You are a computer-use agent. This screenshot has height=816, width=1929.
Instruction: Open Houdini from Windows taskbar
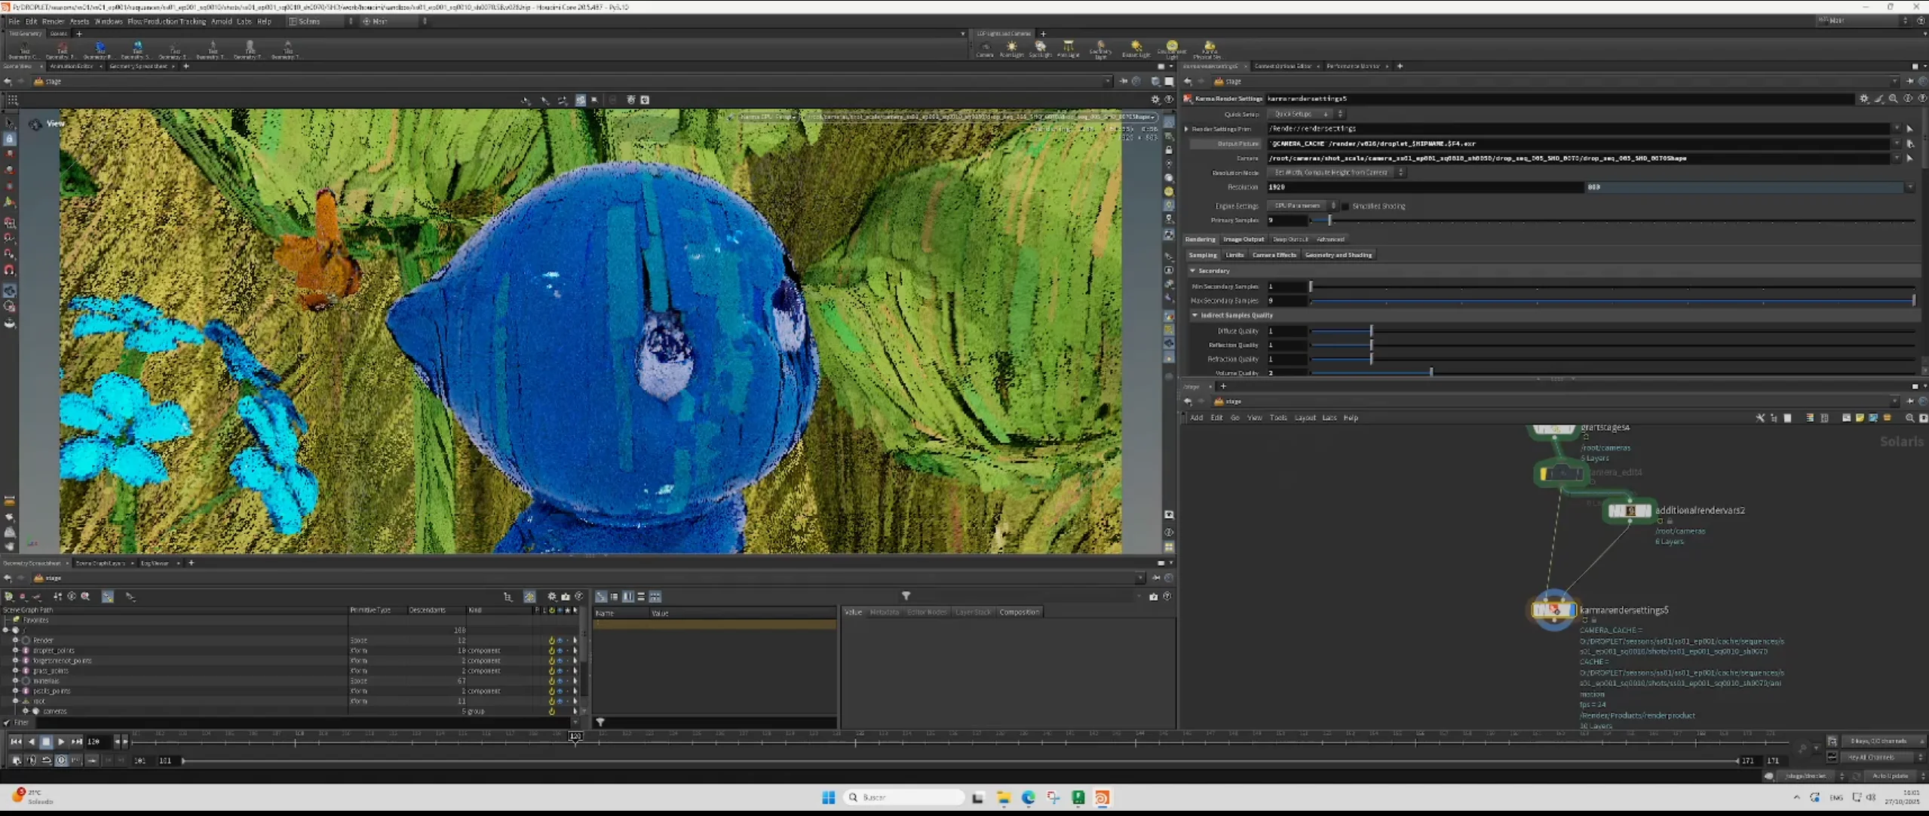click(1102, 798)
